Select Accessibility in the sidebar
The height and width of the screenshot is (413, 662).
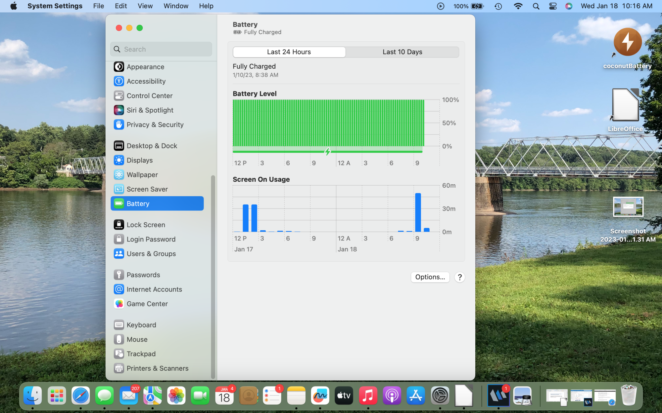pos(146,81)
